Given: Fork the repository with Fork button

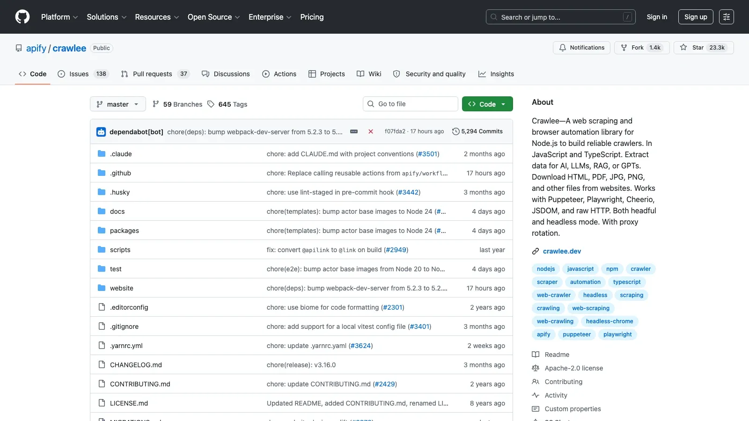Looking at the screenshot, I should 641,48.
